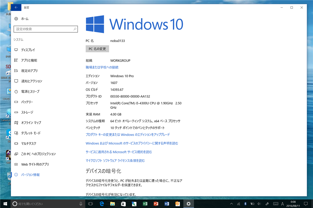Click the pen workspace tray icon
Image resolution: width=313 pixels, height=208 pixels.
pos(267,204)
